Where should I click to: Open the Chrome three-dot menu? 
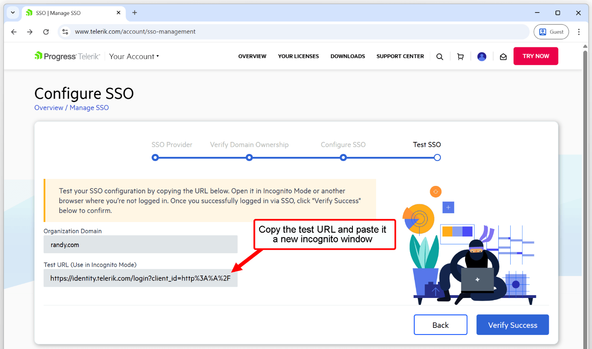point(579,32)
